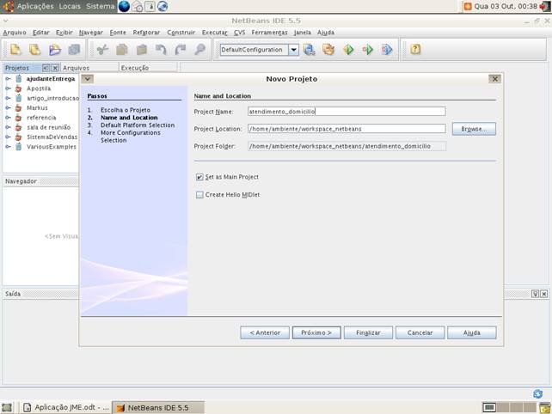
Task: Click the Help question mark toolbar icon
Action: click(415, 50)
